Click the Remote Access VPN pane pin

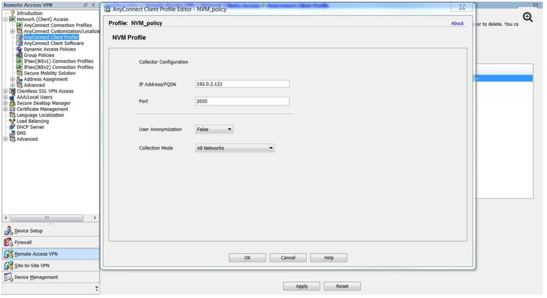pos(94,5)
